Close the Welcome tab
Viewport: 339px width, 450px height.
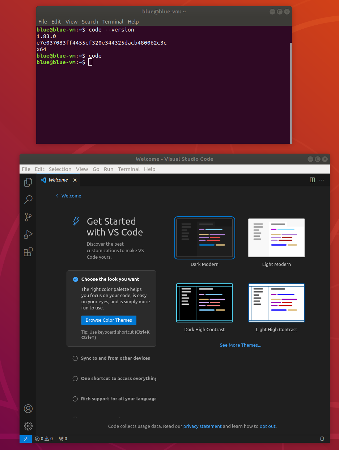[x=75, y=180]
